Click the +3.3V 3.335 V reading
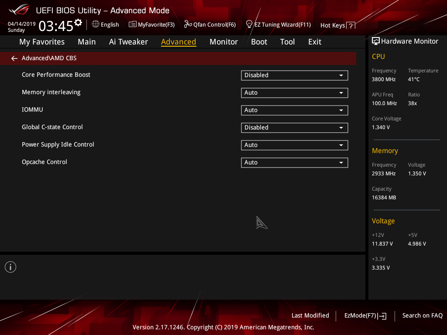Screen dimensions: 447x335 [381, 268]
